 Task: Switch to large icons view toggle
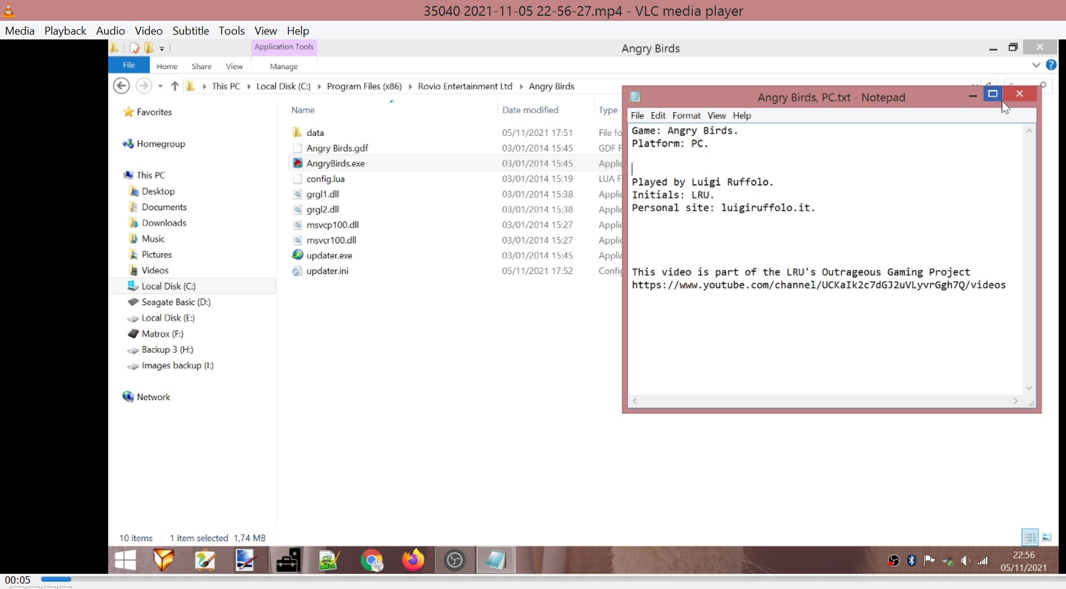(x=1047, y=537)
